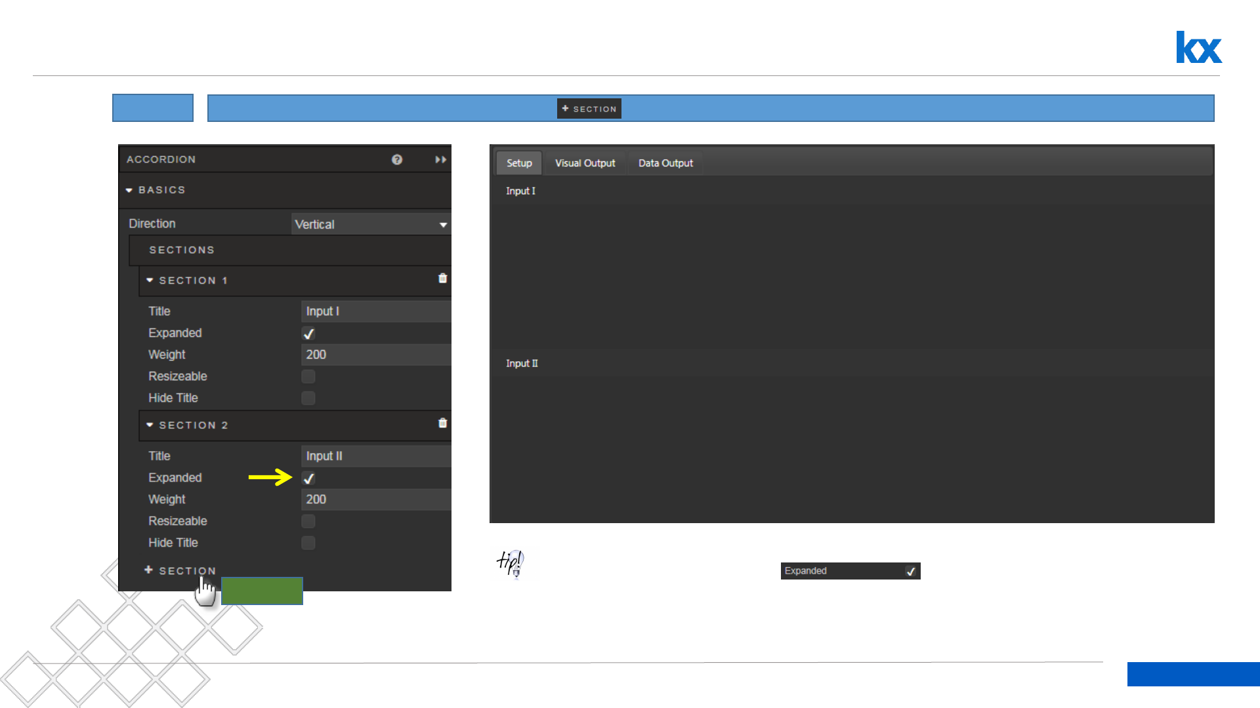Click the KX logo

[x=1198, y=47]
